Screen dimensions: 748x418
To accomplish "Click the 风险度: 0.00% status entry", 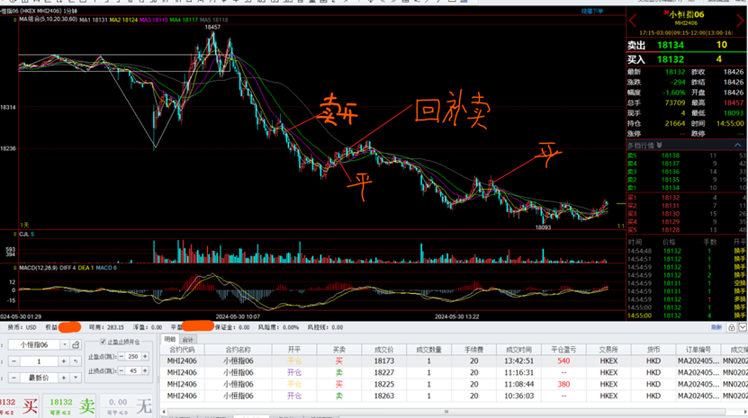I will [x=279, y=327].
